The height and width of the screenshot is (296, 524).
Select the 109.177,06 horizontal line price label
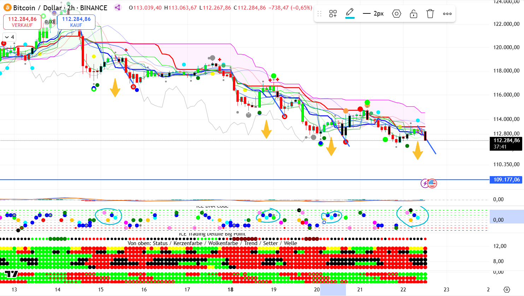click(x=506, y=180)
